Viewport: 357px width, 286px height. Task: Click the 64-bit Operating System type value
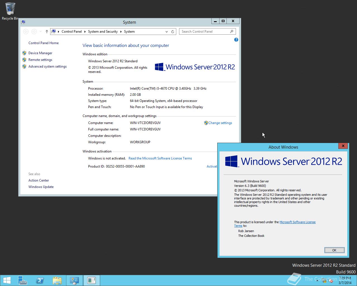pyautogui.click(x=163, y=101)
